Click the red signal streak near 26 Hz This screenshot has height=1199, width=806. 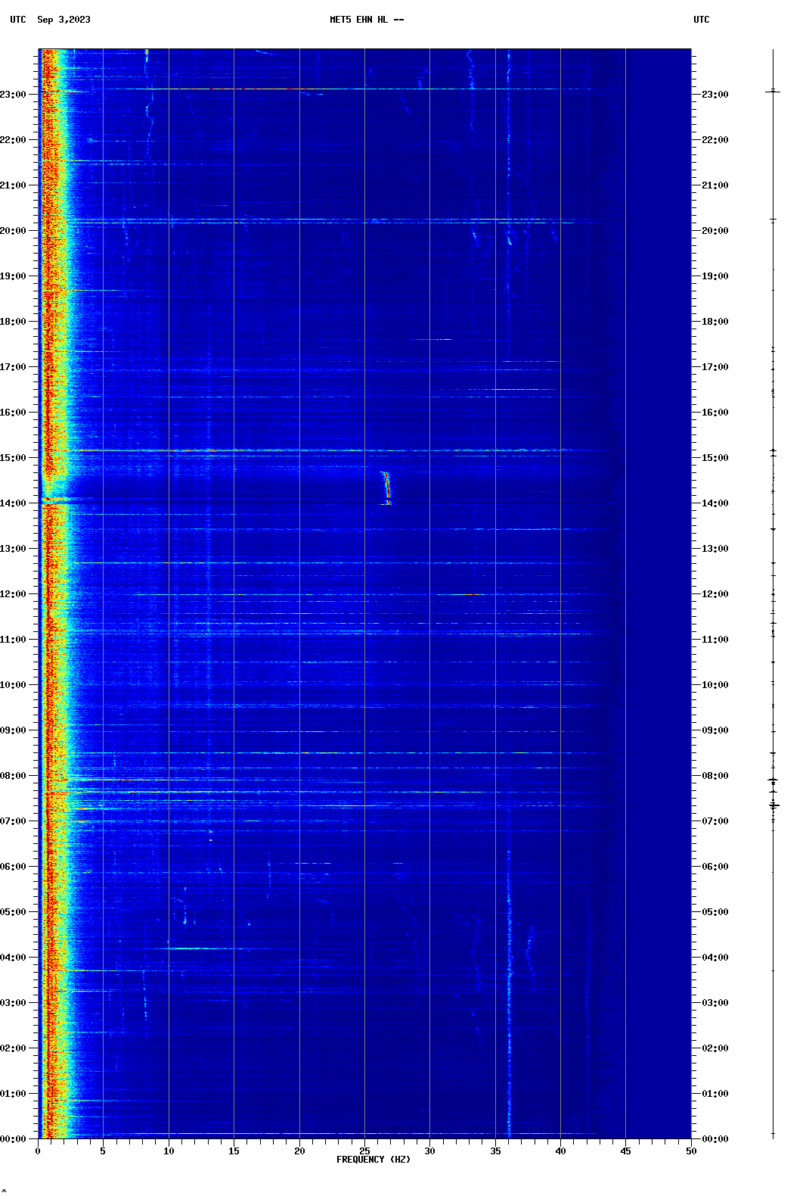tap(386, 487)
